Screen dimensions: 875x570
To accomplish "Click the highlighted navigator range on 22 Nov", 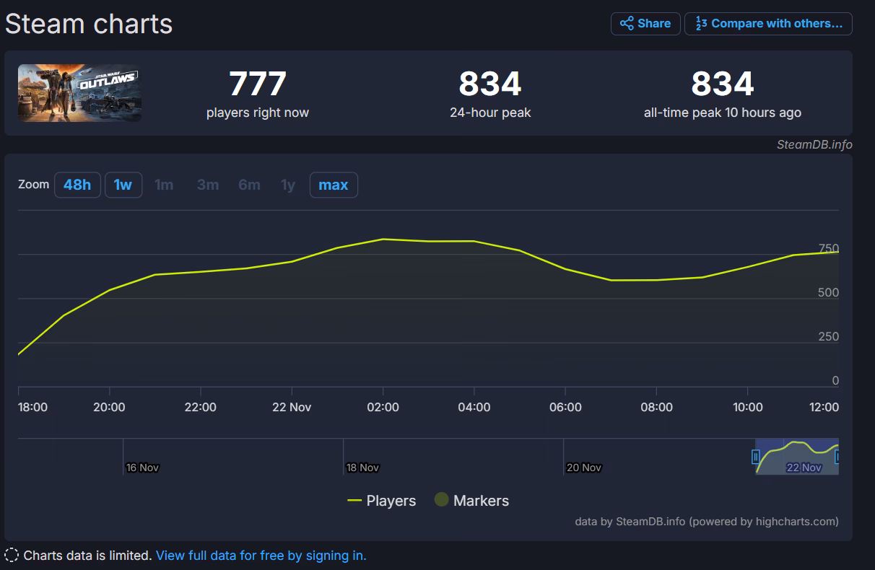I will click(797, 457).
